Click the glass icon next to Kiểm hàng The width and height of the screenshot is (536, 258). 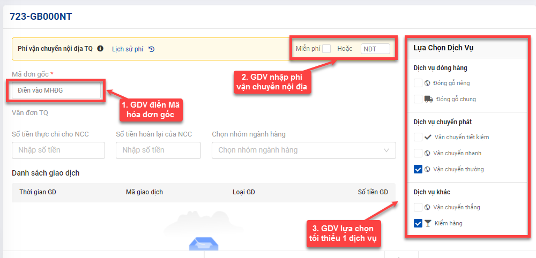(x=428, y=223)
